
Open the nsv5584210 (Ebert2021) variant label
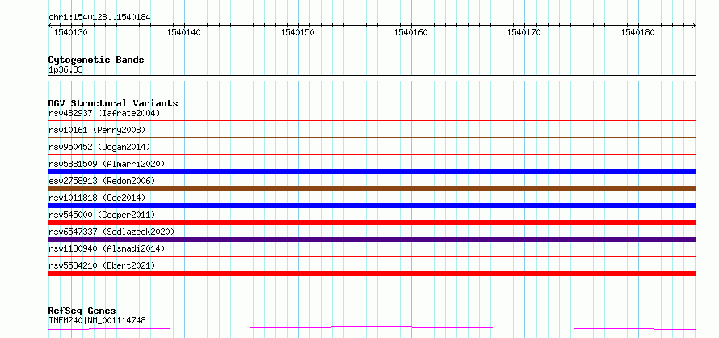(x=102, y=265)
